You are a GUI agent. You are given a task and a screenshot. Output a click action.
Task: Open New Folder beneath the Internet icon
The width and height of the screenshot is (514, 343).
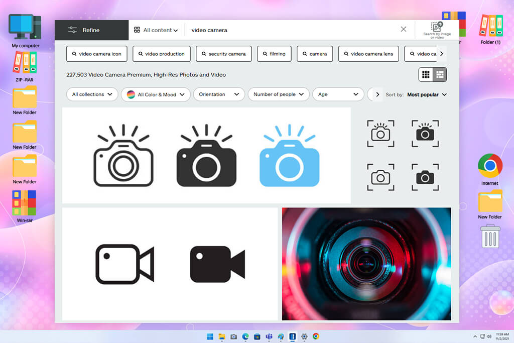point(490,204)
